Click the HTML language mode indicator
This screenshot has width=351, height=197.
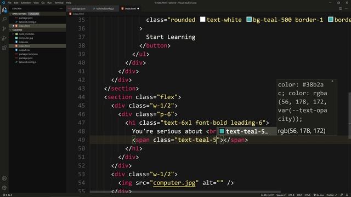click(307, 195)
